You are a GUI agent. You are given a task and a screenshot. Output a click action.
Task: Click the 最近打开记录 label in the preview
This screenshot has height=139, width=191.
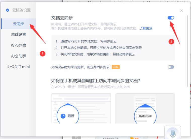[x=145, y=116]
